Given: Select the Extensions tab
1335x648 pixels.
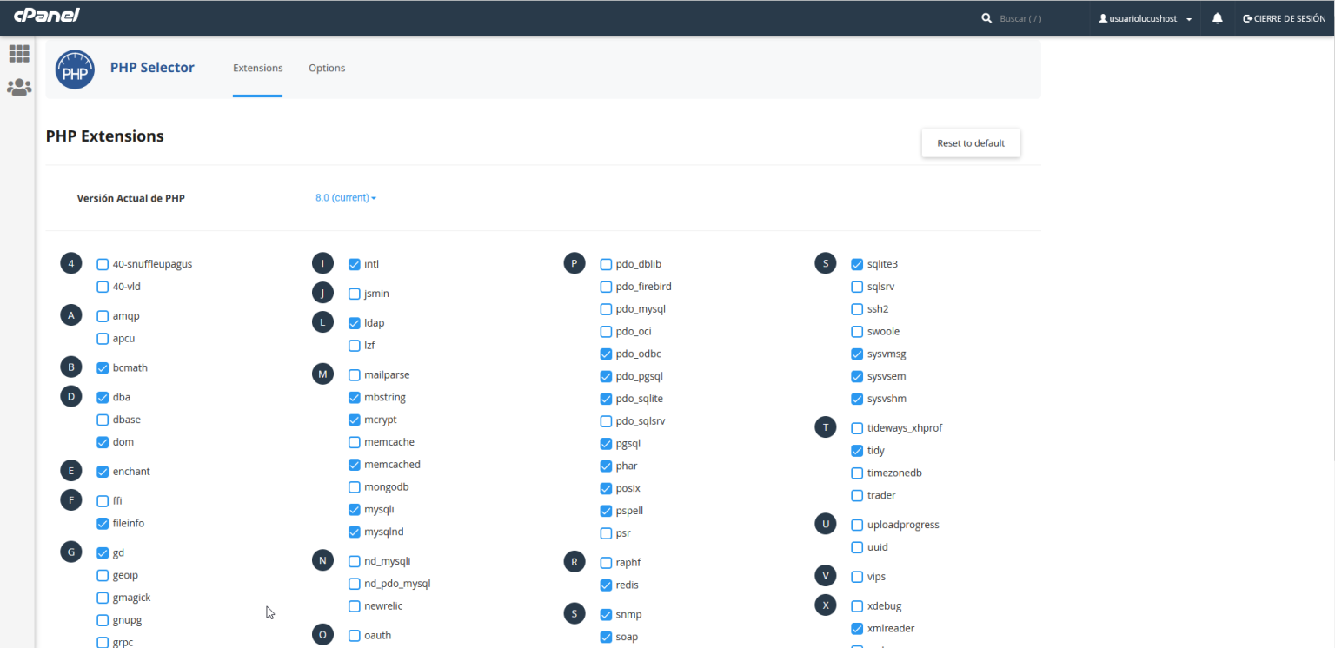Looking at the screenshot, I should [257, 68].
